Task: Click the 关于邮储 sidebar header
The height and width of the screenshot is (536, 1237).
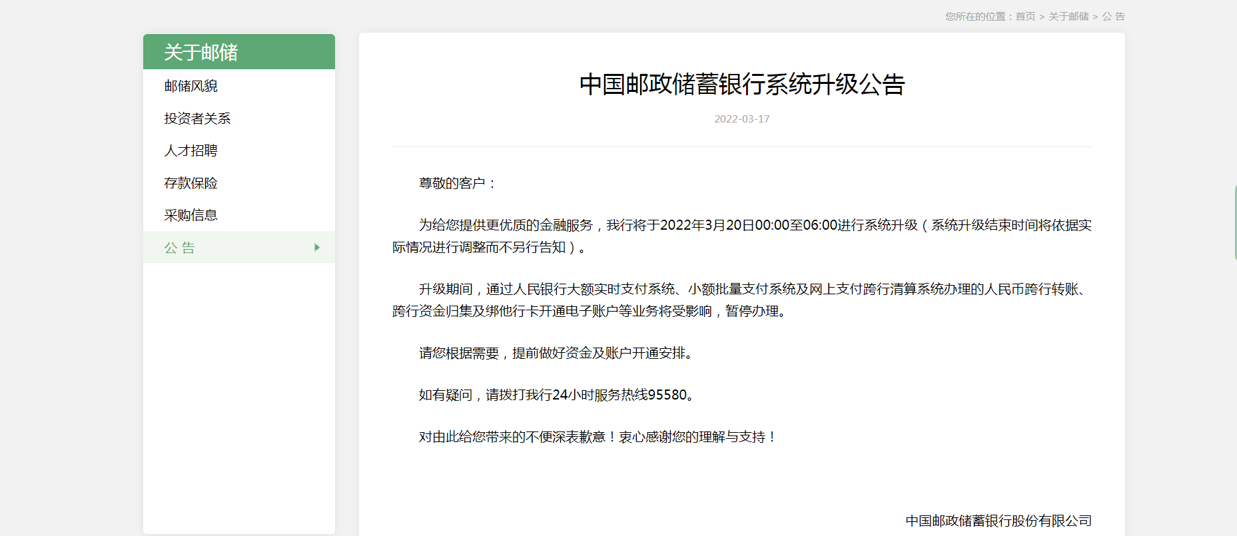Action: point(239,52)
